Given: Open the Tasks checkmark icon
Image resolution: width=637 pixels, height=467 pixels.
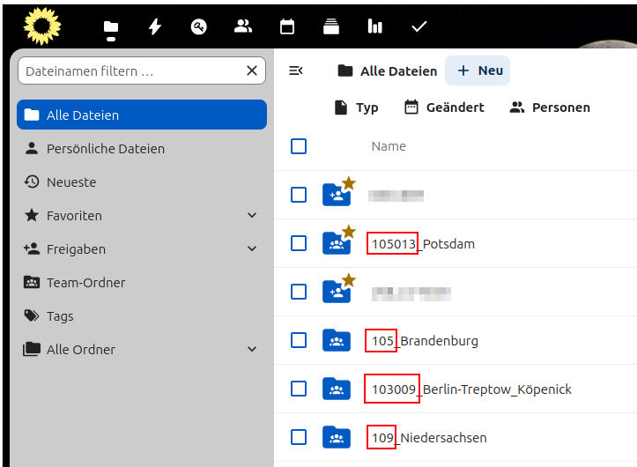Looking at the screenshot, I should [419, 27].
